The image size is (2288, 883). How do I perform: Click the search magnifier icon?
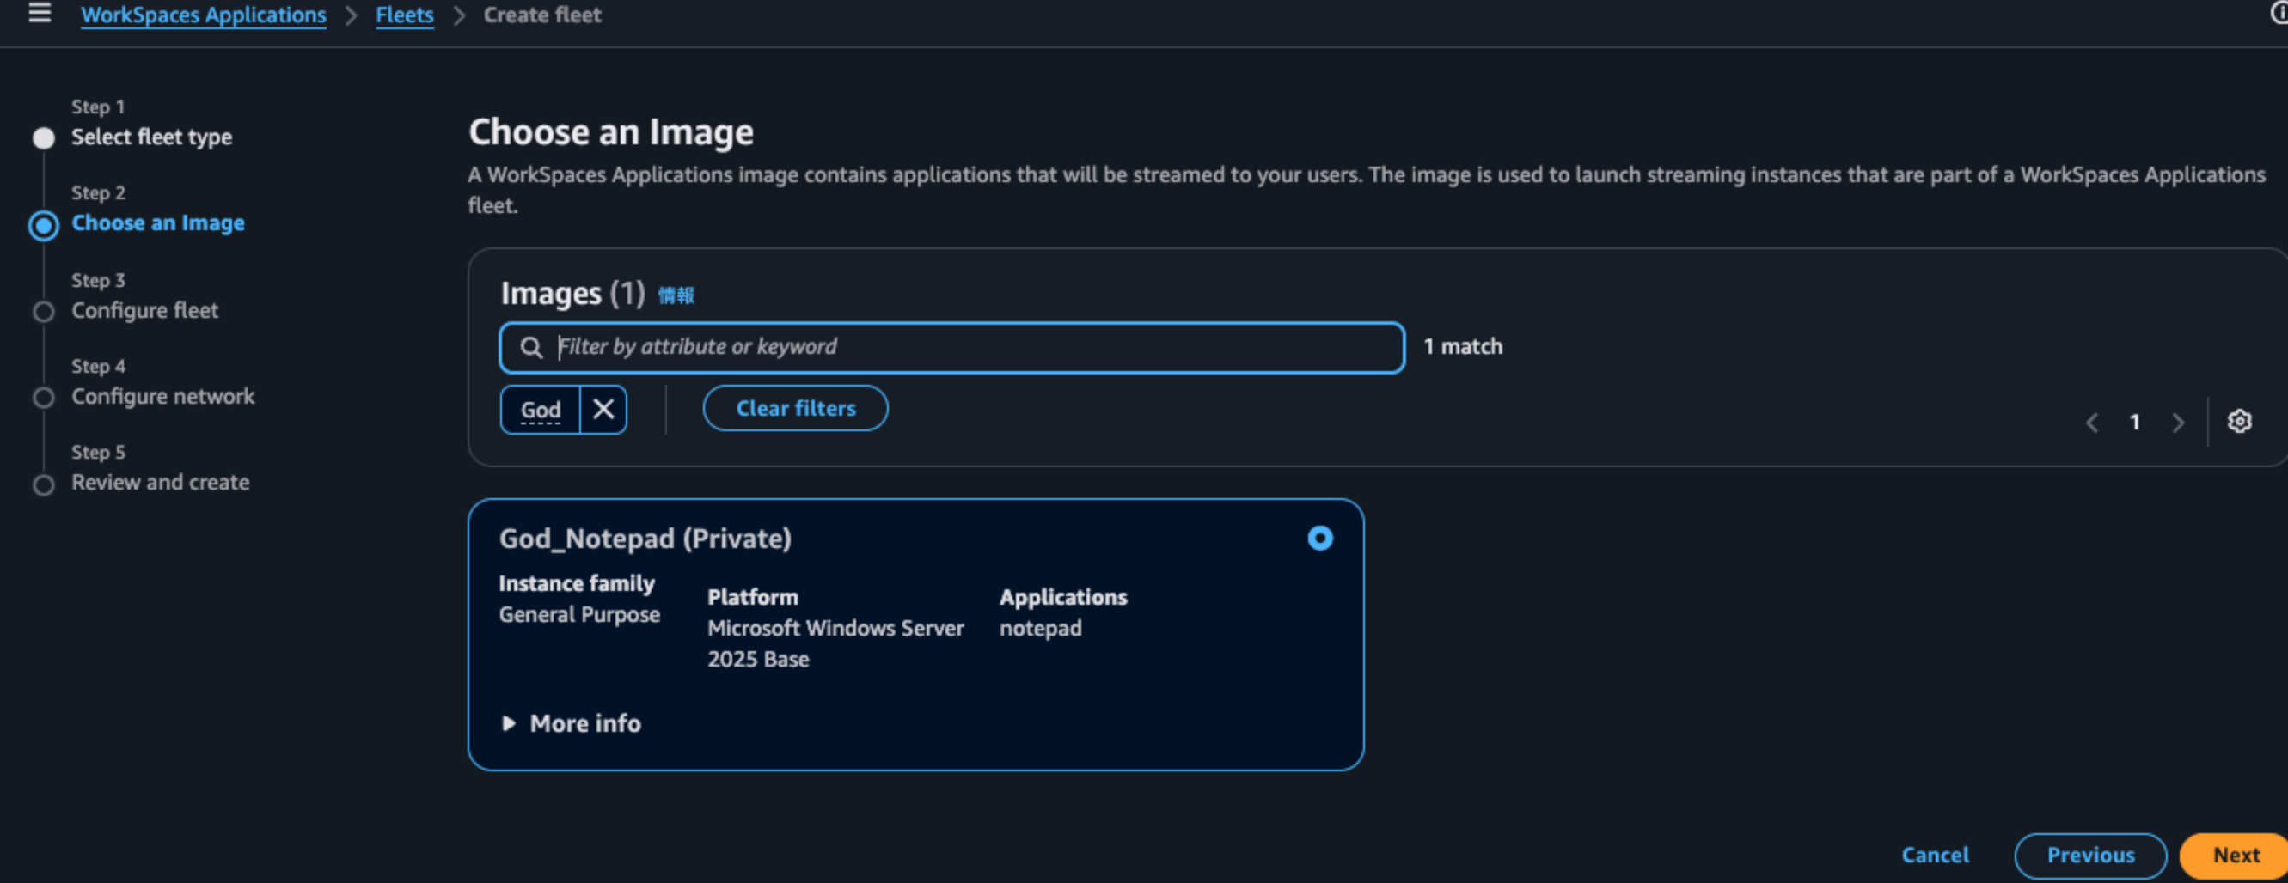[531, 347]
